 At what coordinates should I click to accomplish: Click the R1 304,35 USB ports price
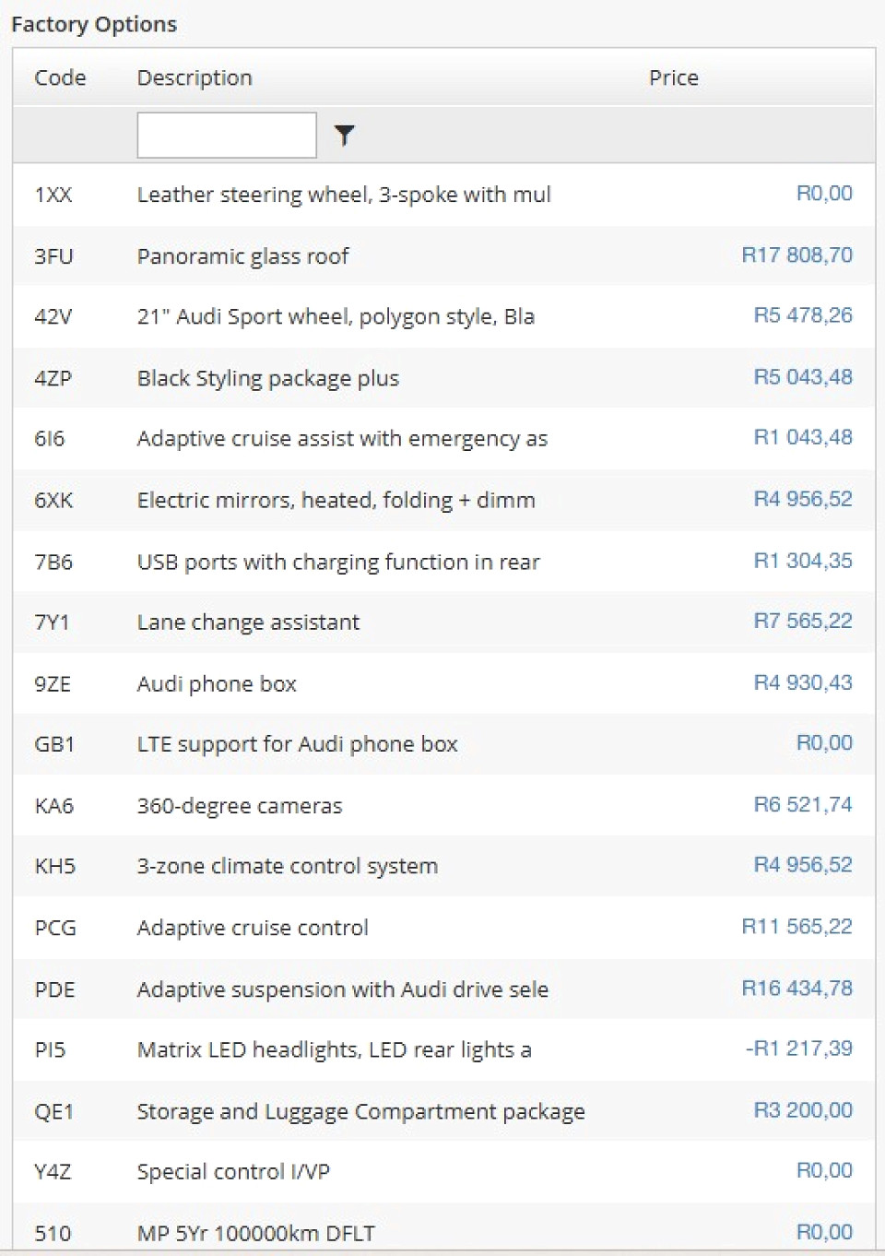[802, 561]
